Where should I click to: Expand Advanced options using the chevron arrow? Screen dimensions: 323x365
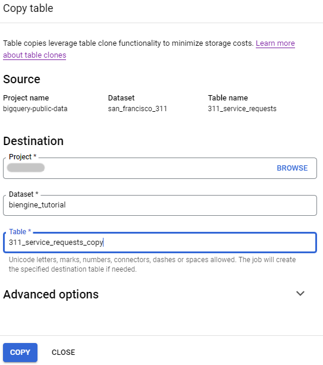[300, 294]
